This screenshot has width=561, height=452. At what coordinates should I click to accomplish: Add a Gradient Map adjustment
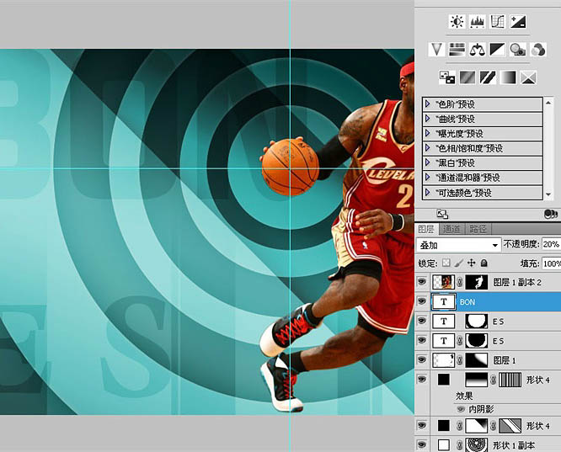tap(509, 77)
